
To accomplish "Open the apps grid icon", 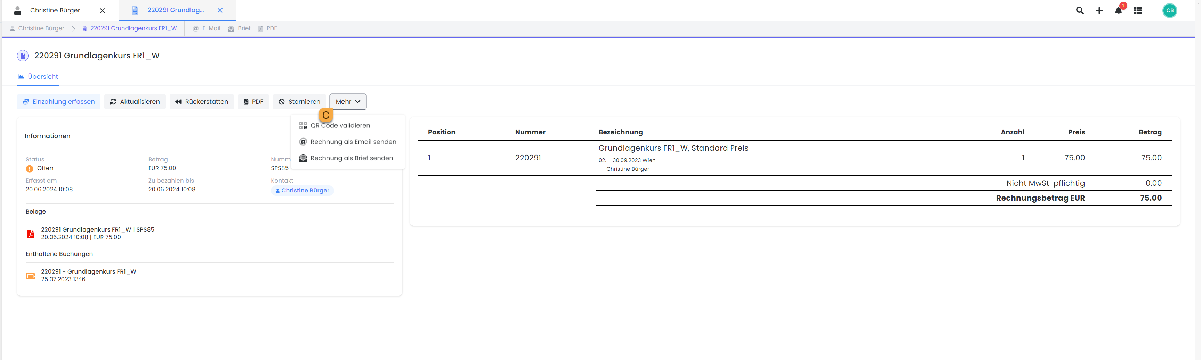I will click(1138, 10).
